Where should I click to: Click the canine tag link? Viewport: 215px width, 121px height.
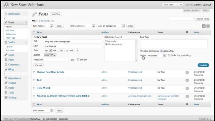pyautogui.click(x=161, y=96)
